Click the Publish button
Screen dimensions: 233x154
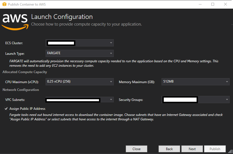215,149
